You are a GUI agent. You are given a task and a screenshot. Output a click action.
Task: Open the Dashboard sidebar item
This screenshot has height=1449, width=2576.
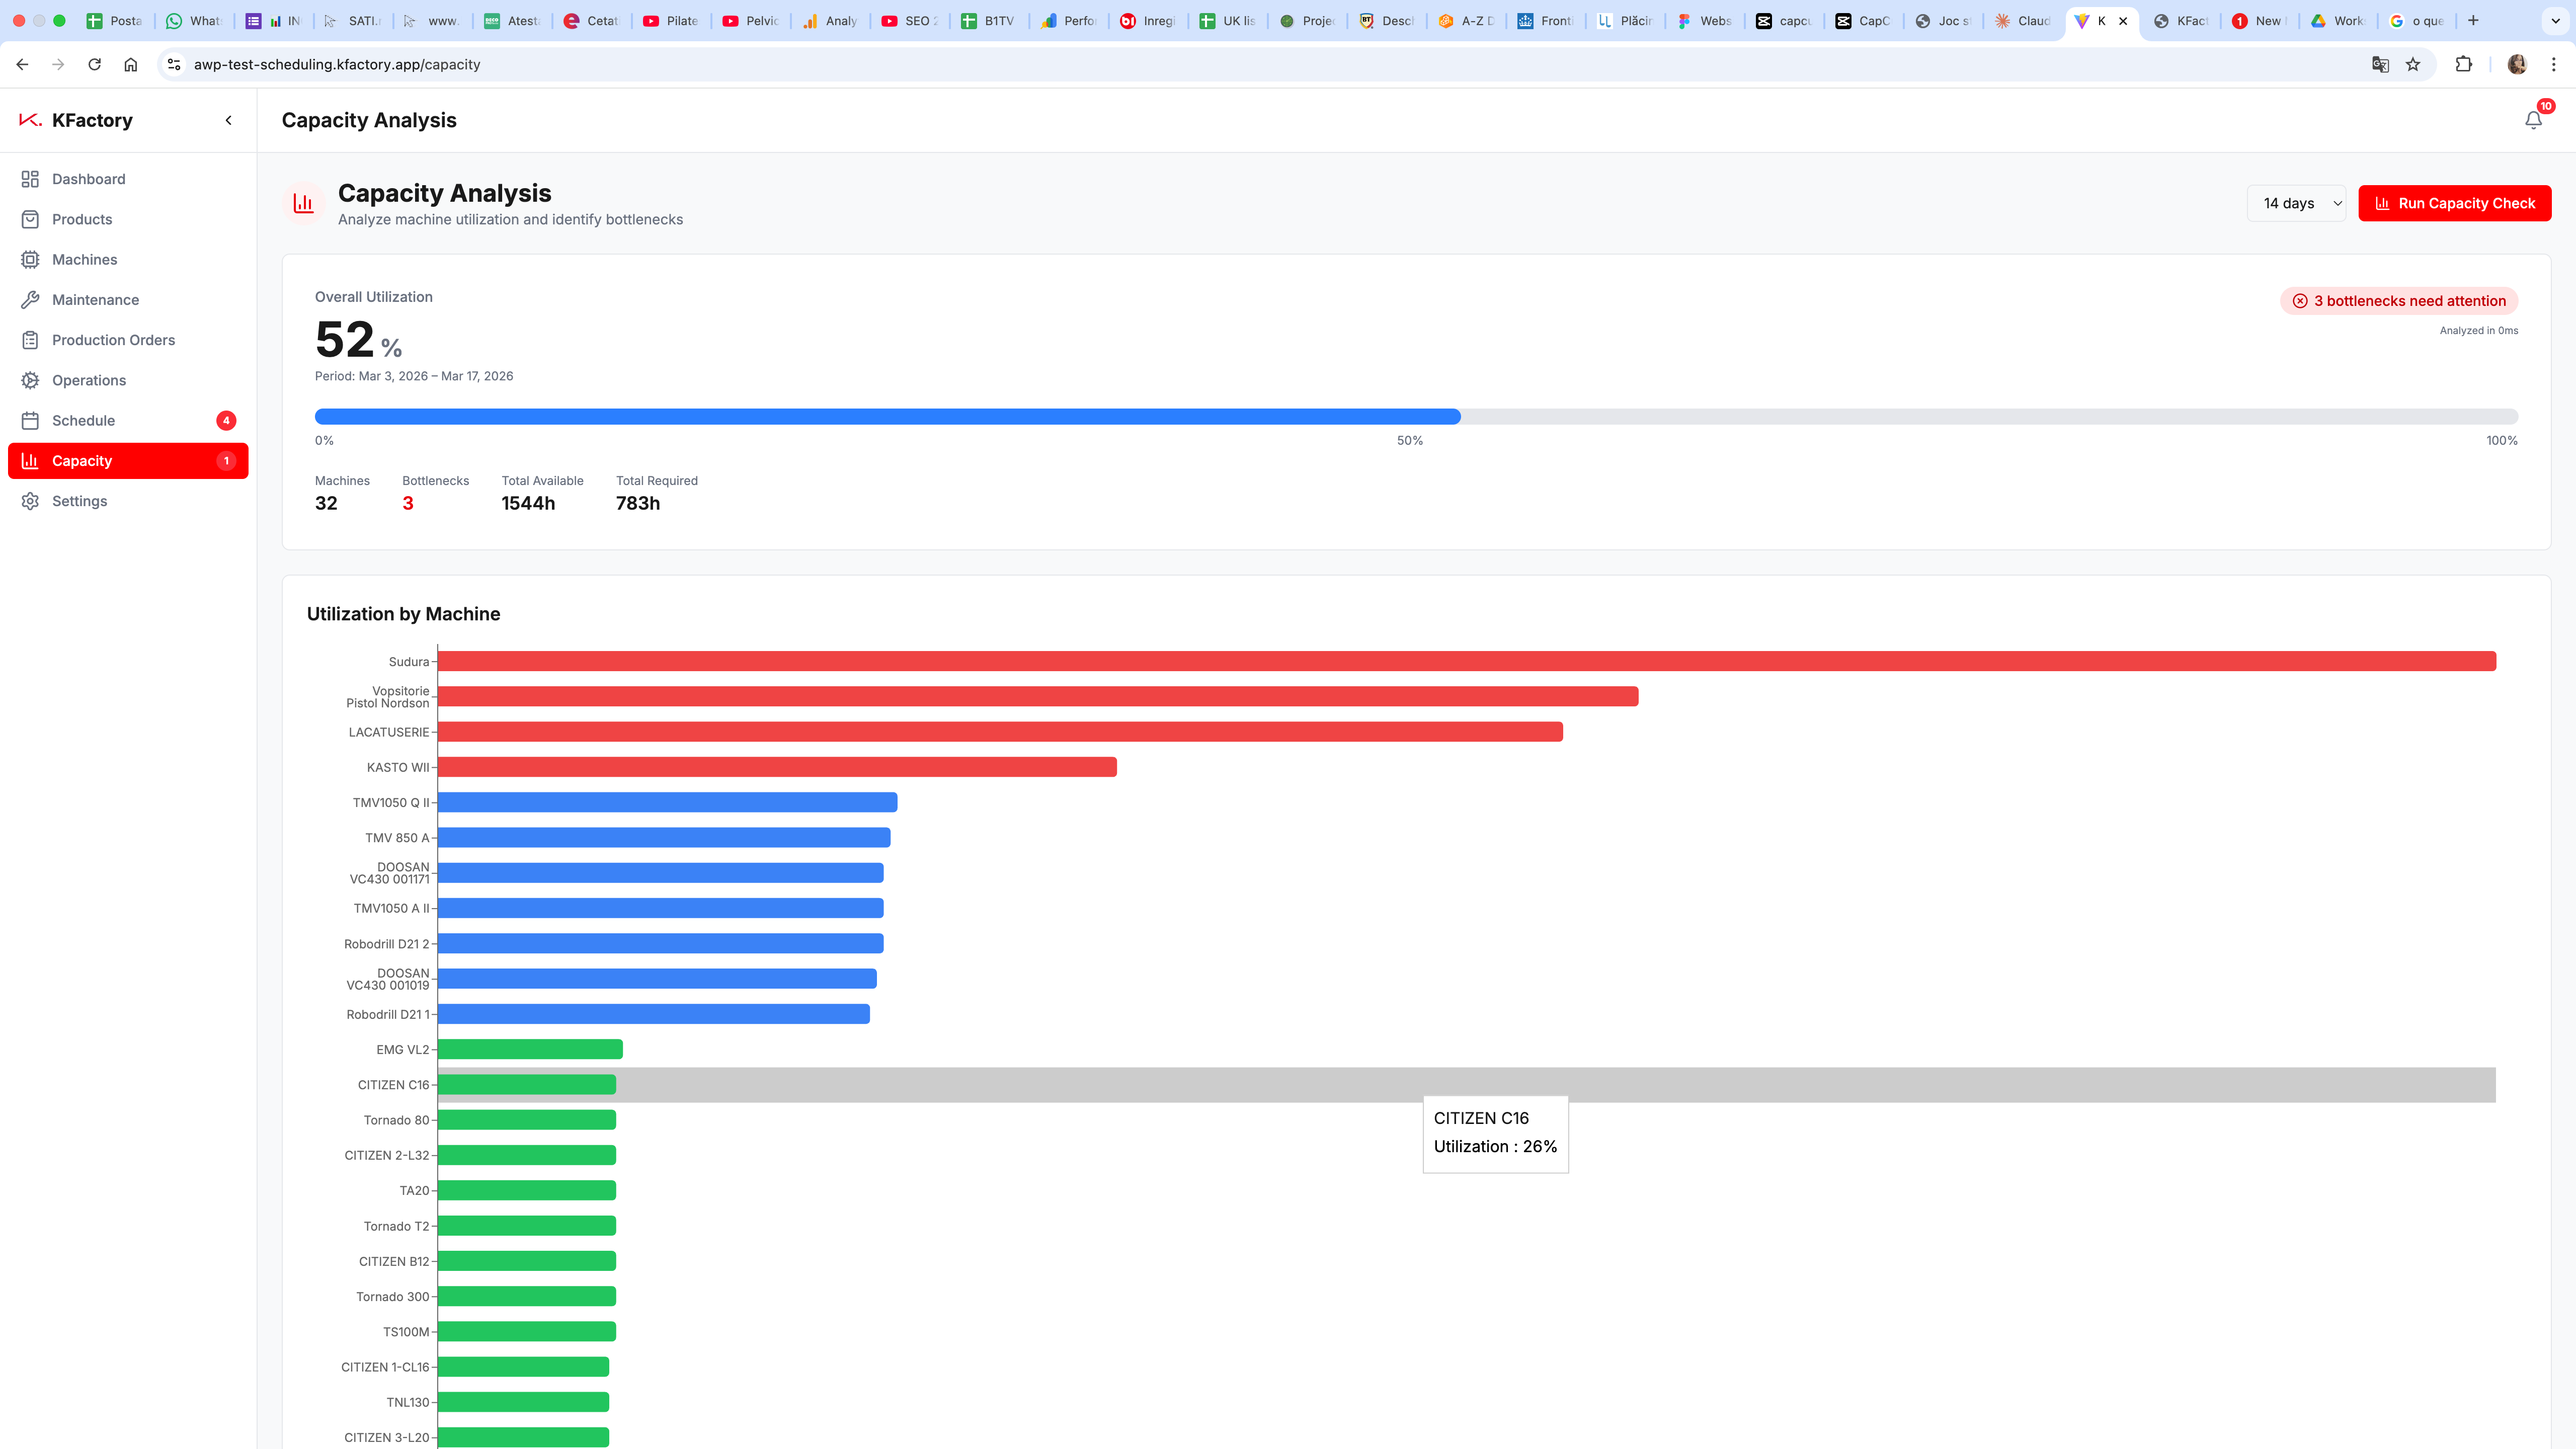pyautogui.click(x=128, y=179)
